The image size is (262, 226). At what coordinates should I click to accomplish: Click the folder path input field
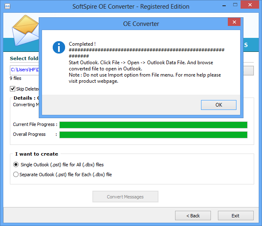pyautogui.click(x=24, y=70)
